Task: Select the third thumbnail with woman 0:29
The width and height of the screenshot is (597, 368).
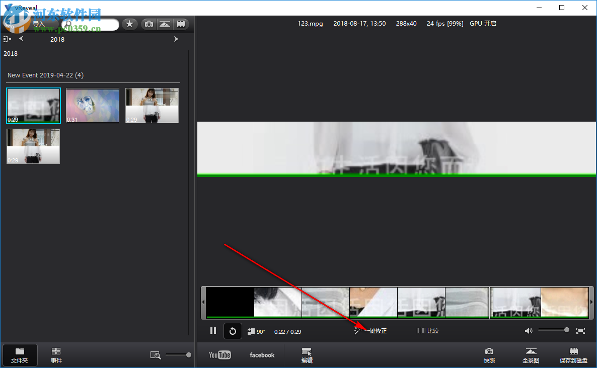Action: coord(152,106)
